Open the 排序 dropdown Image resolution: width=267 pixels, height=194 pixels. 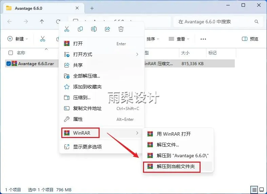(153, 39)
